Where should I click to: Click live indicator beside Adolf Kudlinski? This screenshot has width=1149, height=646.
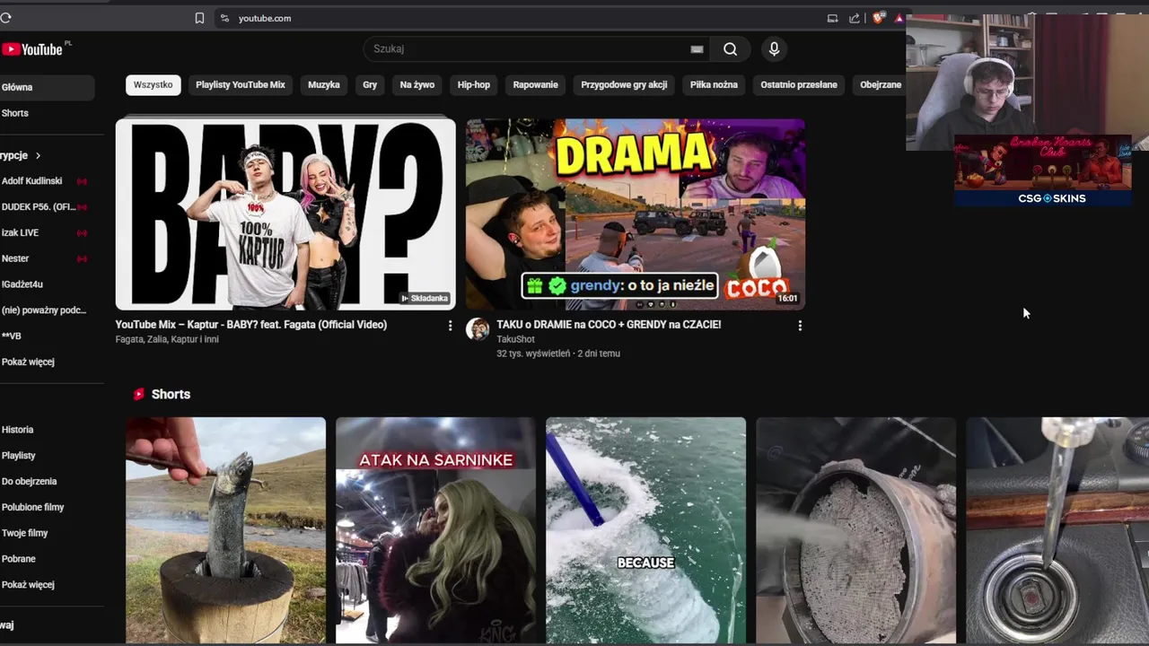tap(82, 181)
